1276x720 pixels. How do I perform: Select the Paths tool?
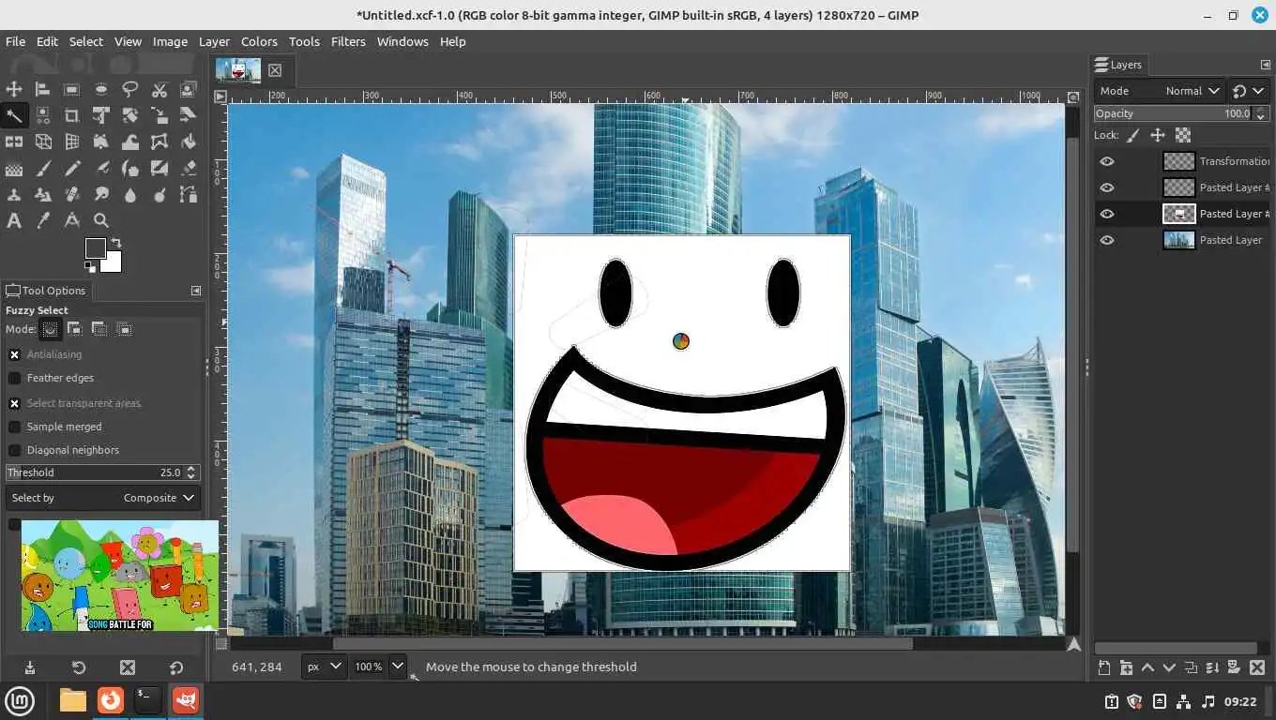pyautogui.click(x=189, y=195)
